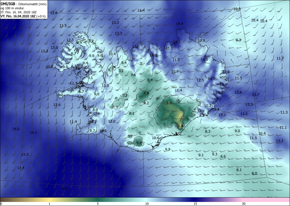Image resolution: width=290 pixels, height=206 pixels.
Task: Click the colour scale label "15"
Action: (195, 204)
